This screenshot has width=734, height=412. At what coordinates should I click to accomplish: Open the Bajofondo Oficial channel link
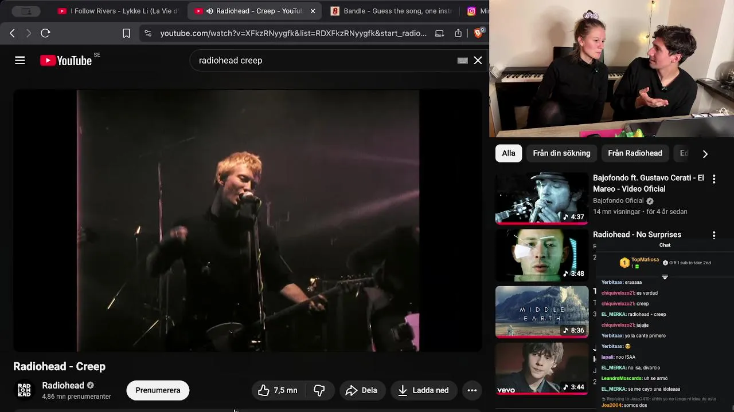click(x=618, y=201)
